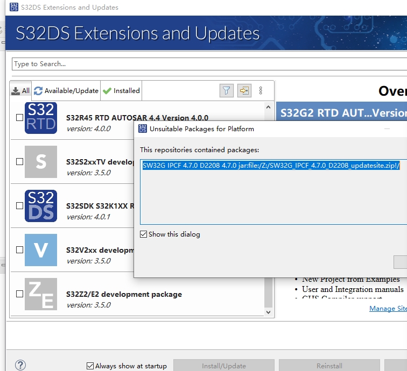Toggle Always show at startup checkbox

pyautogui.click(x=90, y=366)
